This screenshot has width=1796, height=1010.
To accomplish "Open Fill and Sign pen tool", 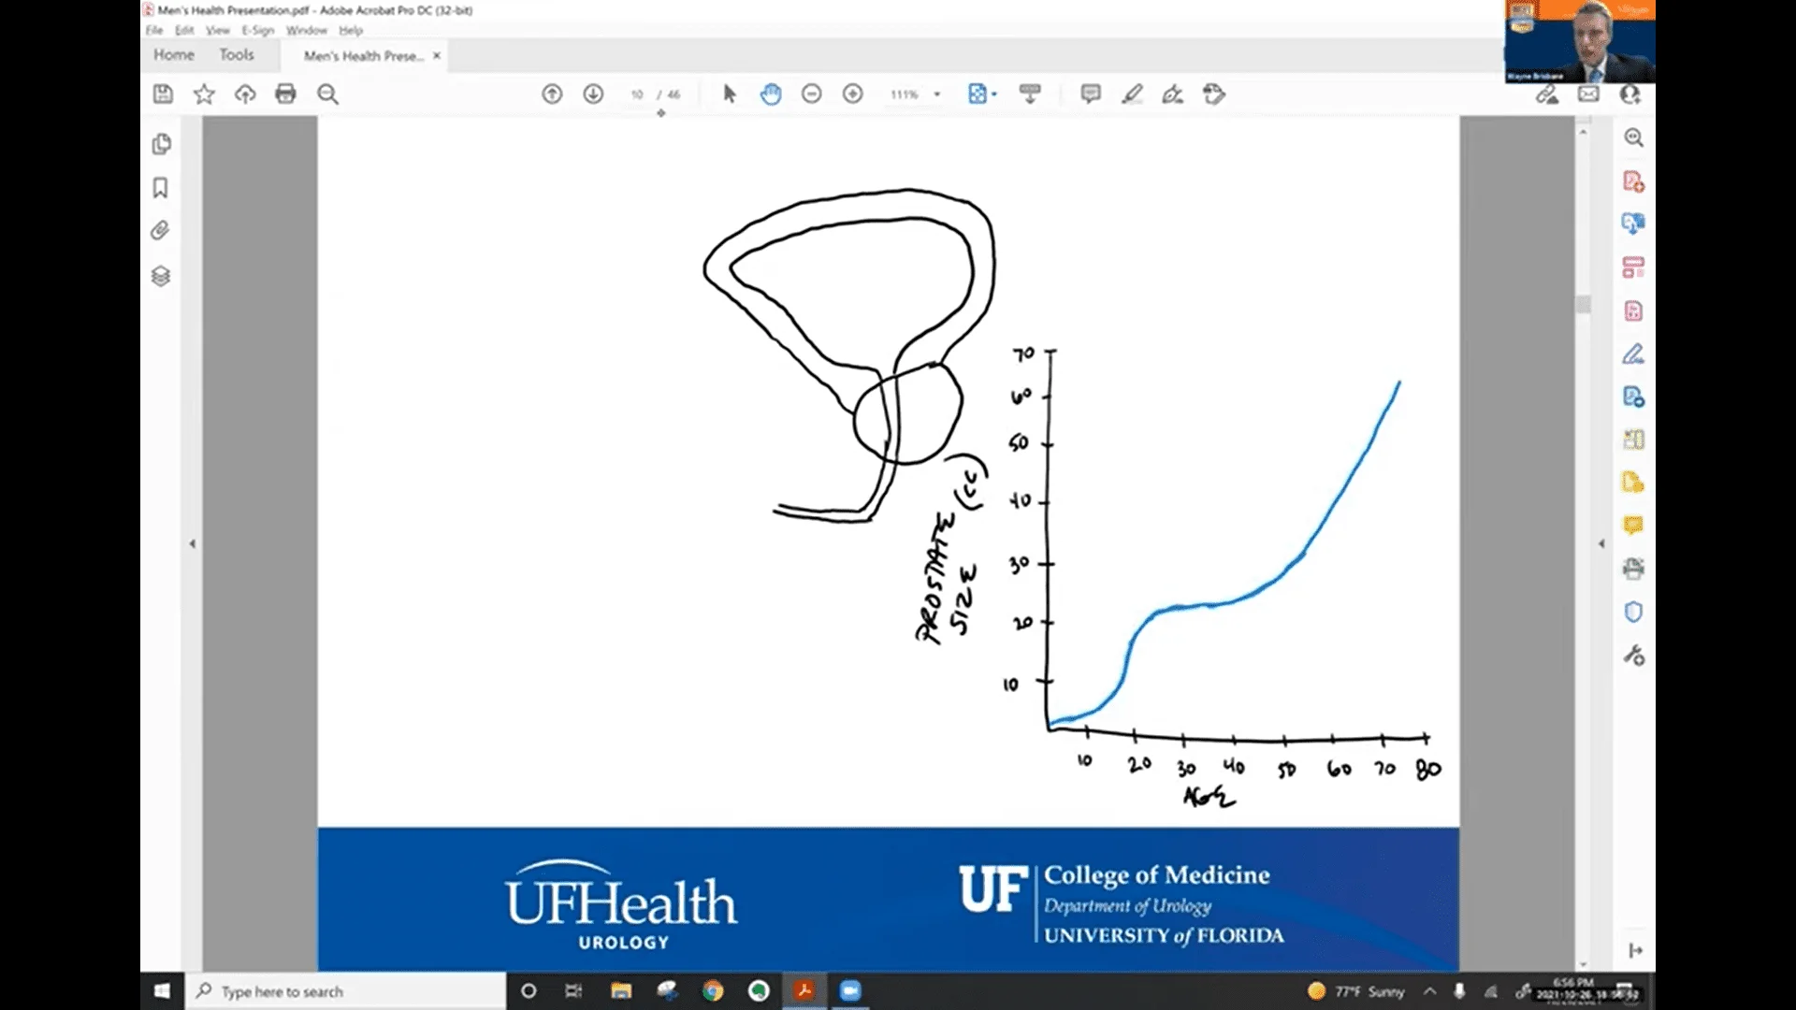I will point(1633,353).
